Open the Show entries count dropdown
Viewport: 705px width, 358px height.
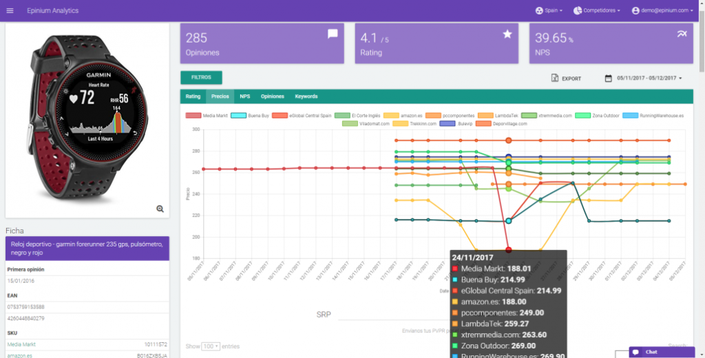click(x=211, y=346)
